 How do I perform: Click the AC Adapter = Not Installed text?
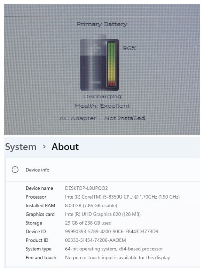102,118
